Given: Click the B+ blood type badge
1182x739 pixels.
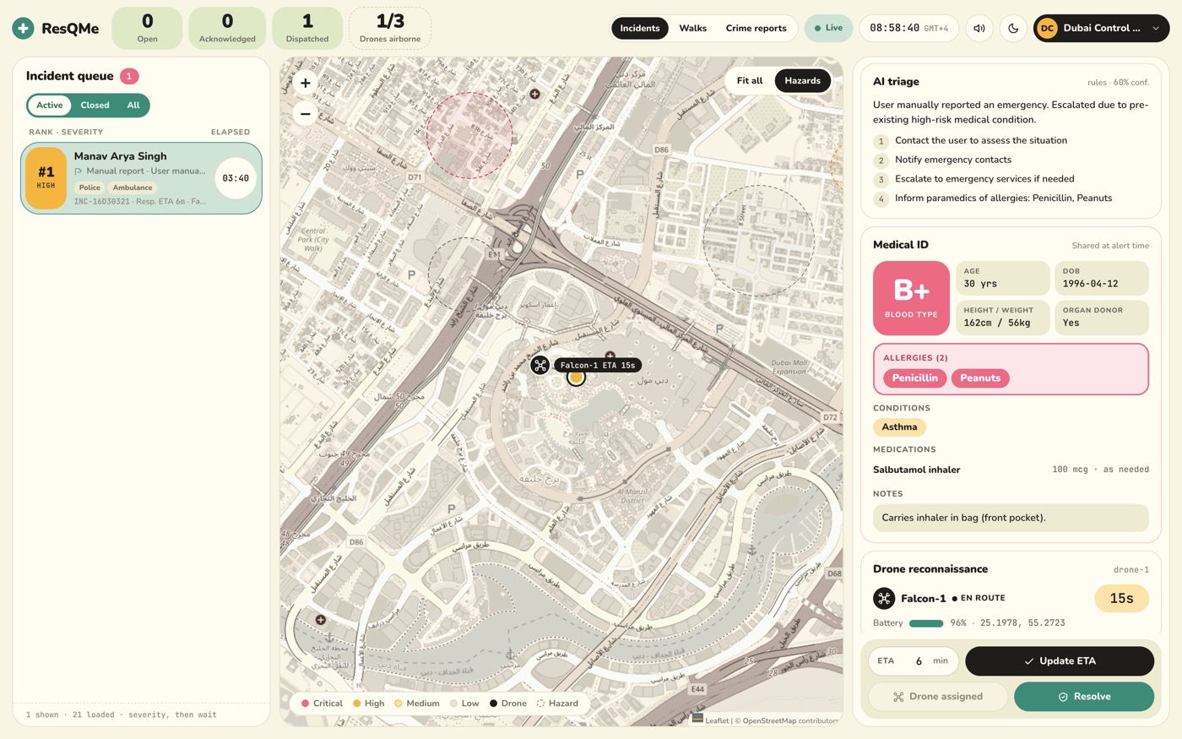Looking at the screenshot, I should click(911, 298).
